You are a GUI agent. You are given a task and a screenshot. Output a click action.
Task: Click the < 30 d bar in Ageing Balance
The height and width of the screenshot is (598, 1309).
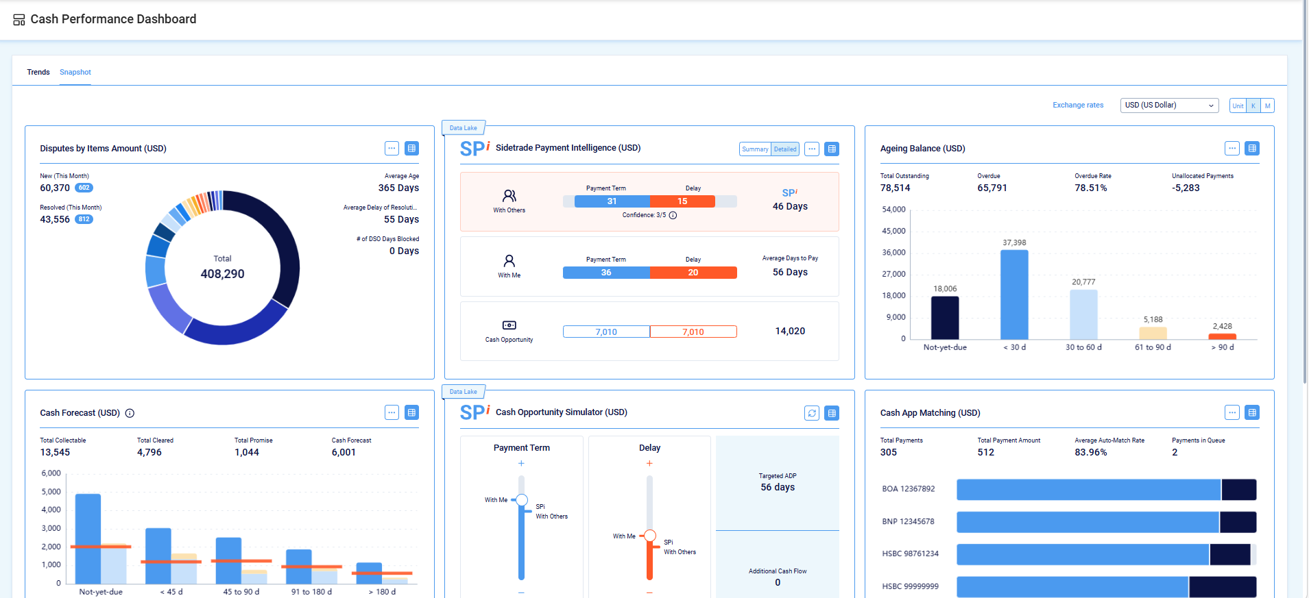[1014, 295]
